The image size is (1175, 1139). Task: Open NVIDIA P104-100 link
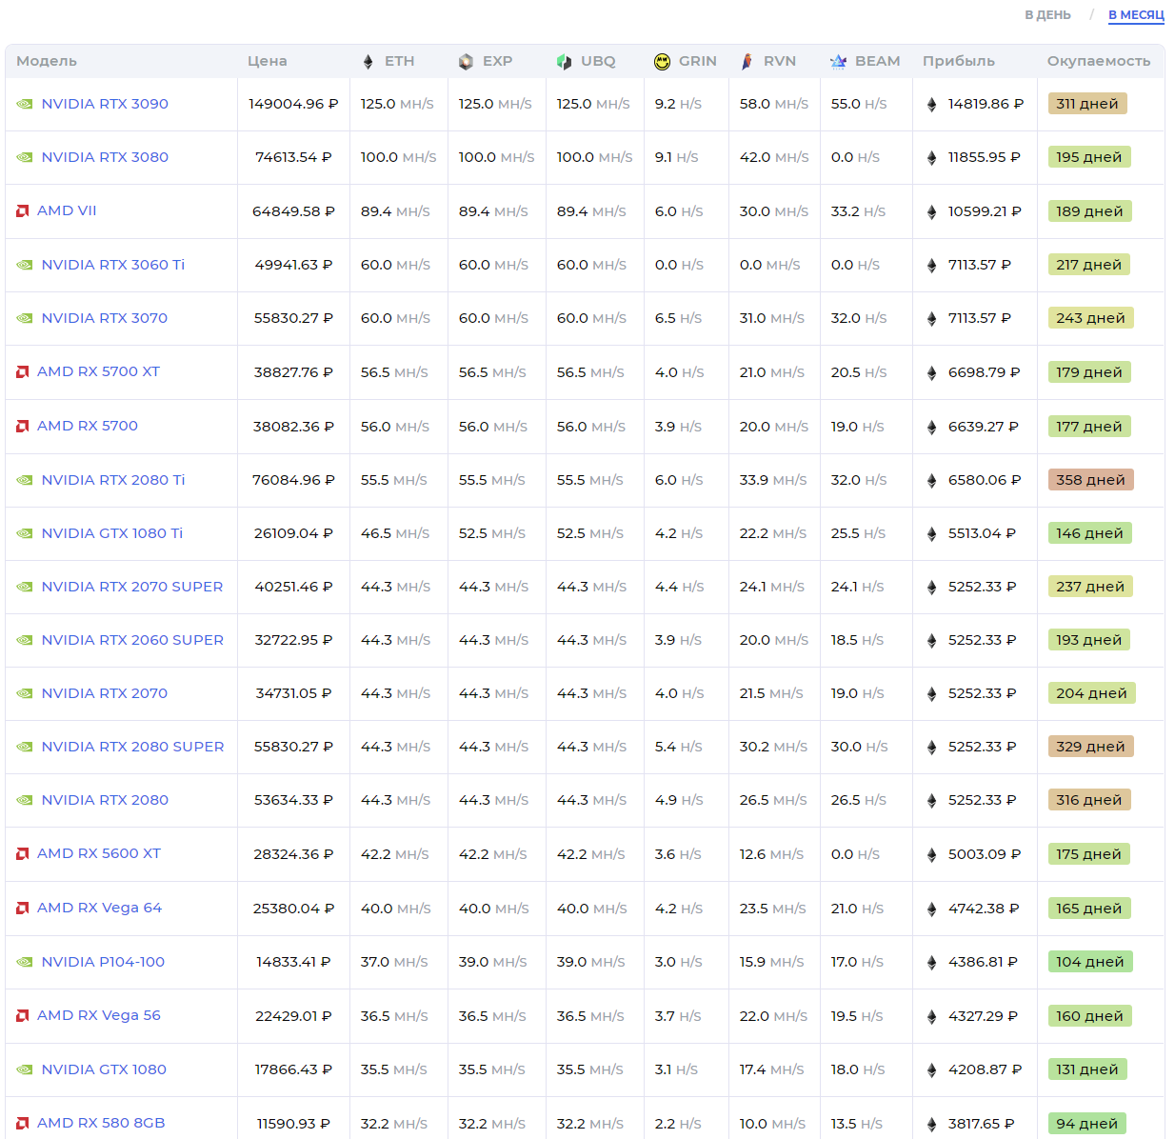(103, 962)
